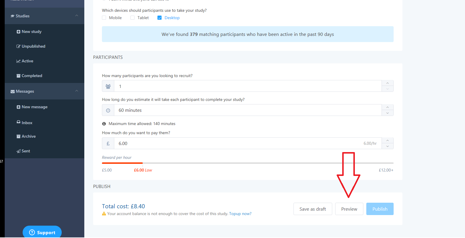Screen dimensions: 465x238
Task: Click the help icon in Support button
Action: [x=32, y=232]
